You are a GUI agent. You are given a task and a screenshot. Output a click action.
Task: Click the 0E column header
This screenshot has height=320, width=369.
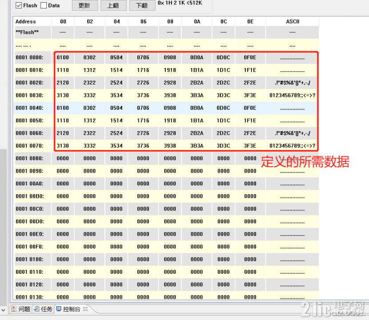[250, 21]
